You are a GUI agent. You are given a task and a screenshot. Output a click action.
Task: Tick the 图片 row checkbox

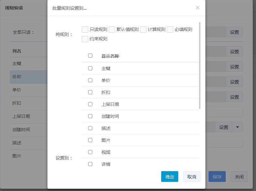click(90, 140)
